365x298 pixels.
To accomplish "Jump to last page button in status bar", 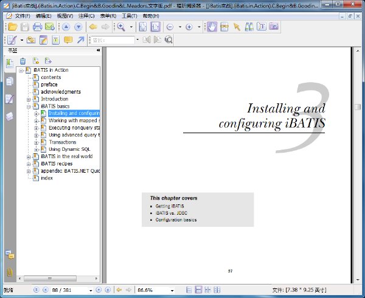I will tap(108, 290).
